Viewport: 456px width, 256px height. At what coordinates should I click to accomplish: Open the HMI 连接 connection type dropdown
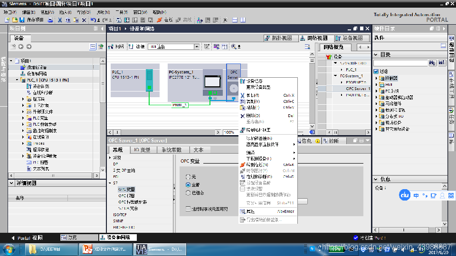tap(197, 47)
